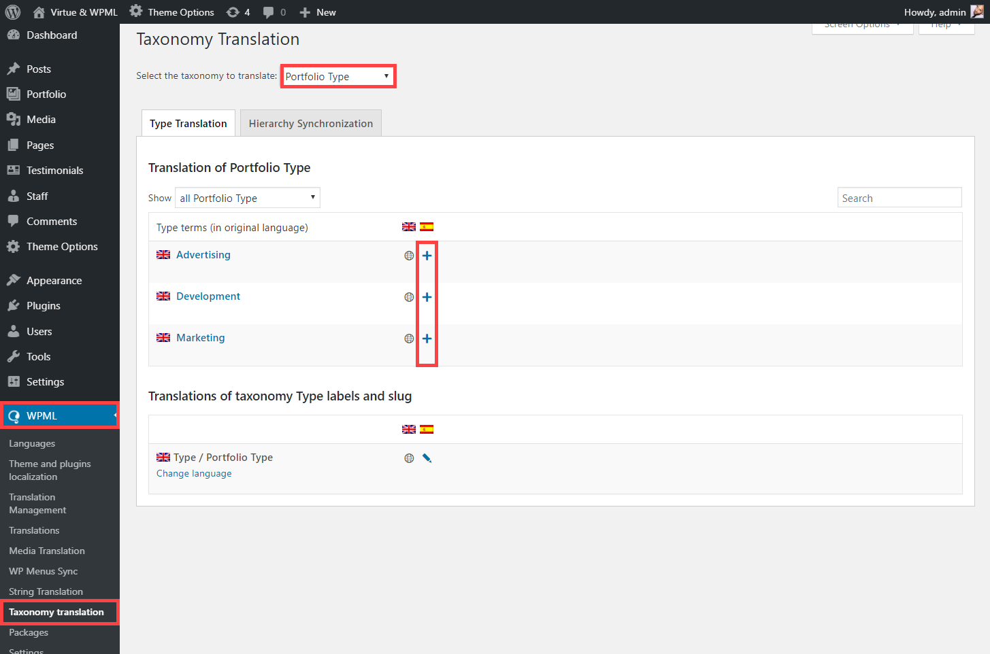
Task: Click Spanish flag in labels and slug header
Action: 427,430
